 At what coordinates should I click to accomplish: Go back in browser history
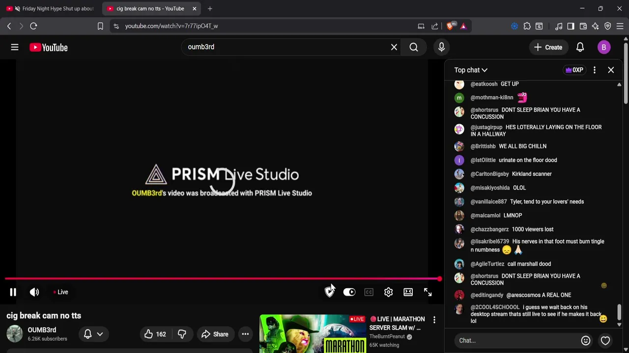[x=9, y=26]
